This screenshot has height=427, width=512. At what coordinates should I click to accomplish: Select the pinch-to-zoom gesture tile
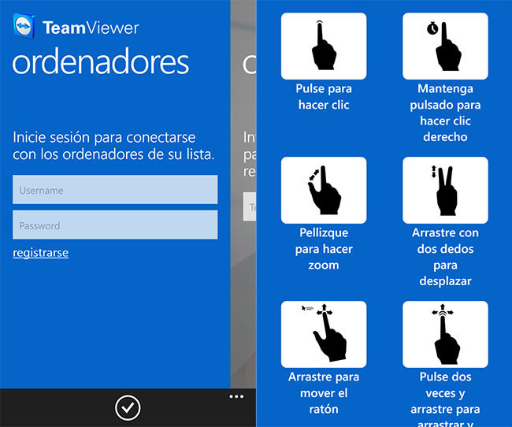pos(324,190)
